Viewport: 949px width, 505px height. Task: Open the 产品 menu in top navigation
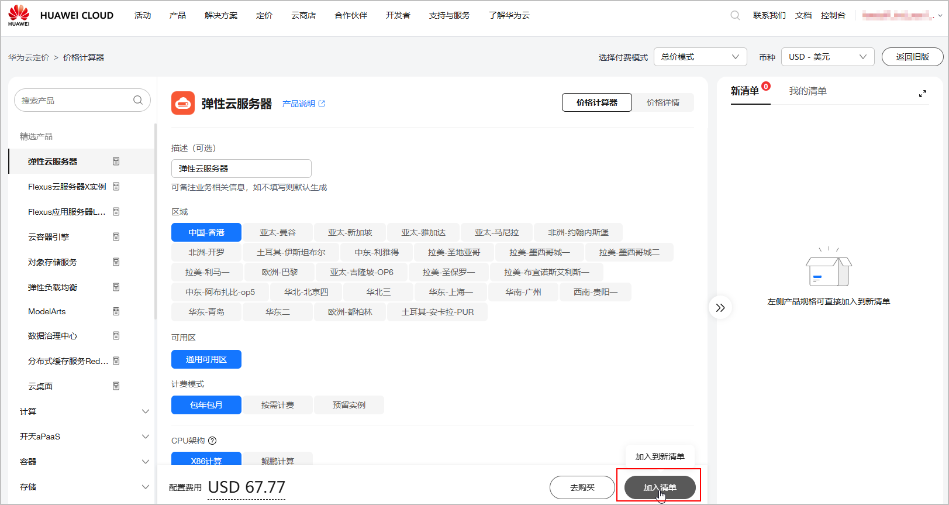pyautogui.click(x=178, y=15)
